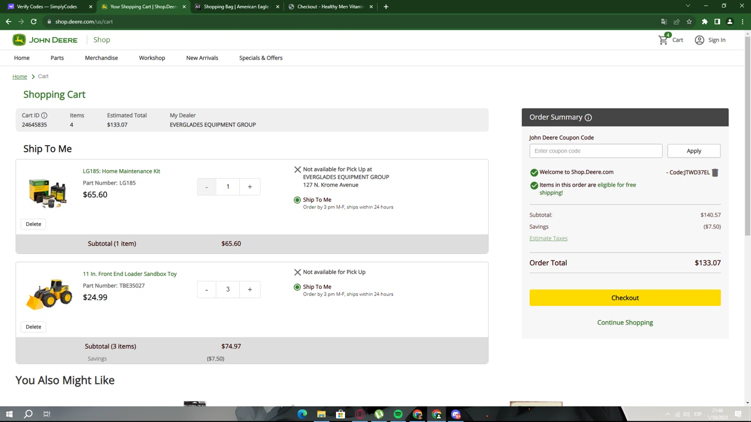Screen dimensions: 751x422
Task: Click quantity field of Home Maintenance Kit
Action: coord(228,186)
